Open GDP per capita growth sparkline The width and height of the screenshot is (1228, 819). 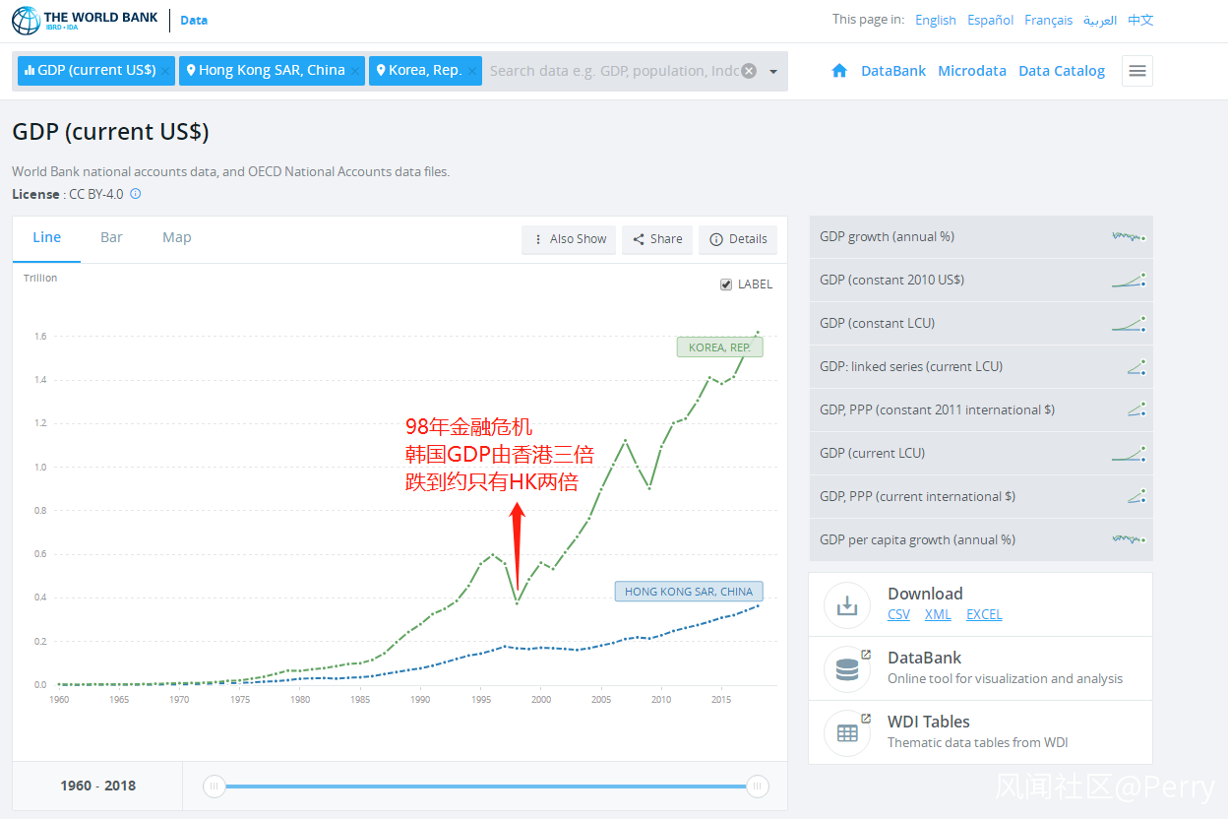pos(1129,539)
